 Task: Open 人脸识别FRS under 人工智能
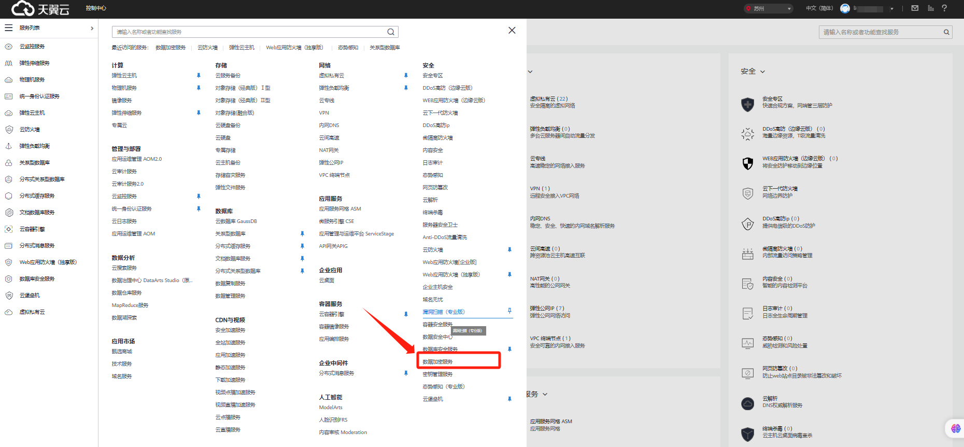click(333, 420)
